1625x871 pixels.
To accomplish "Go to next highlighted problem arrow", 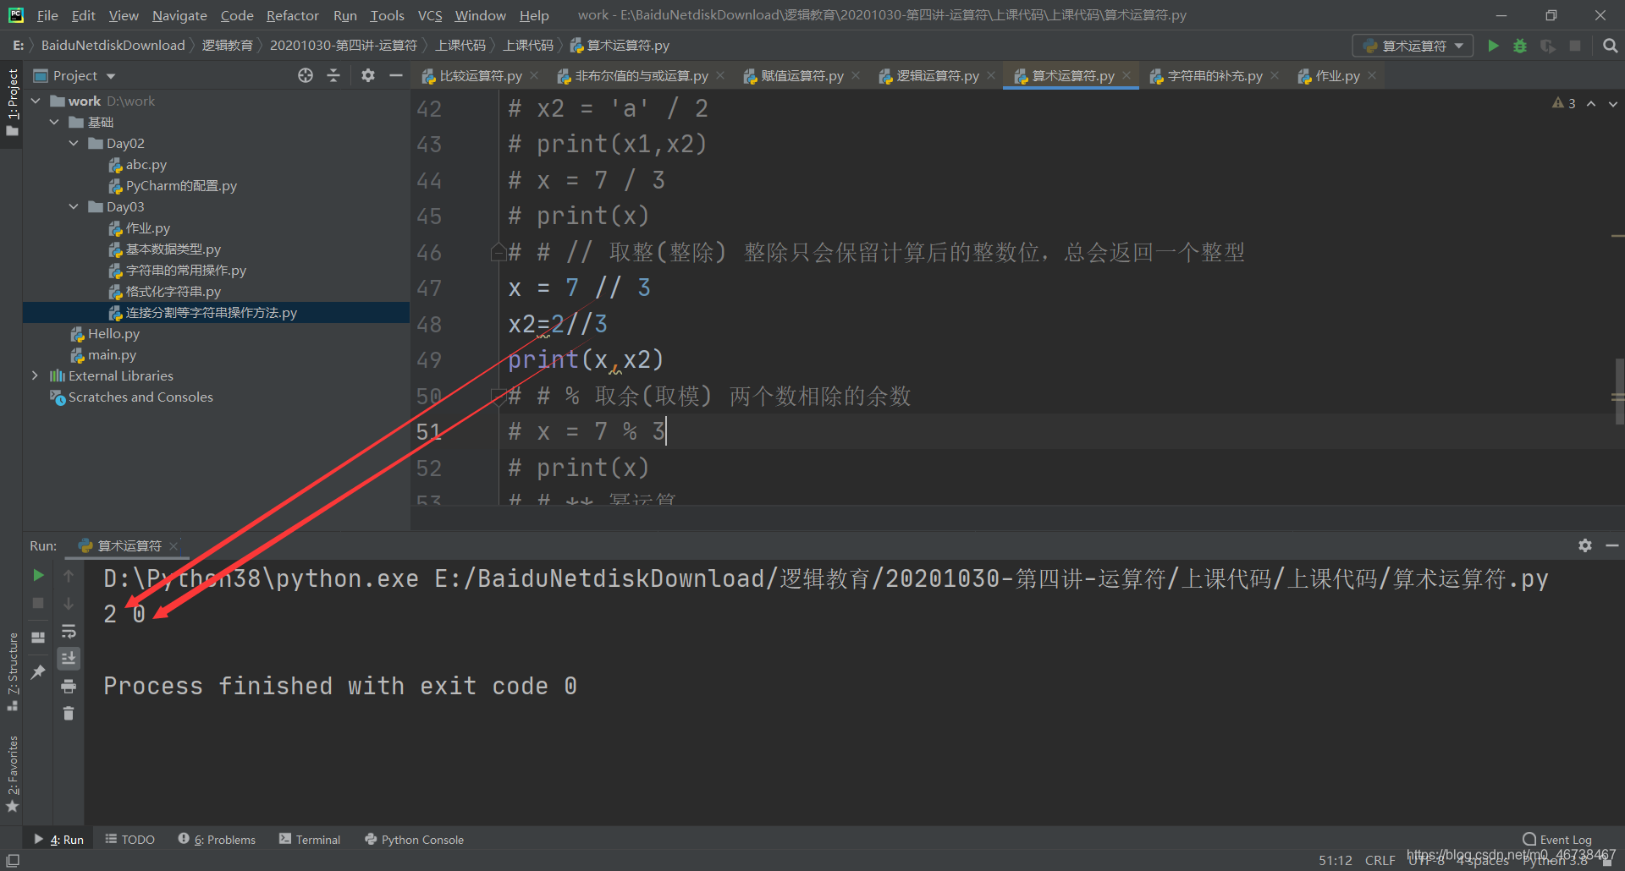I will pyautogui.click(x=1612, y=103).
